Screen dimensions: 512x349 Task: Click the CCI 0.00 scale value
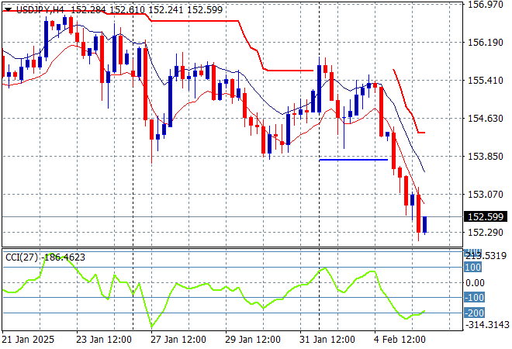(x=475, y=283)
